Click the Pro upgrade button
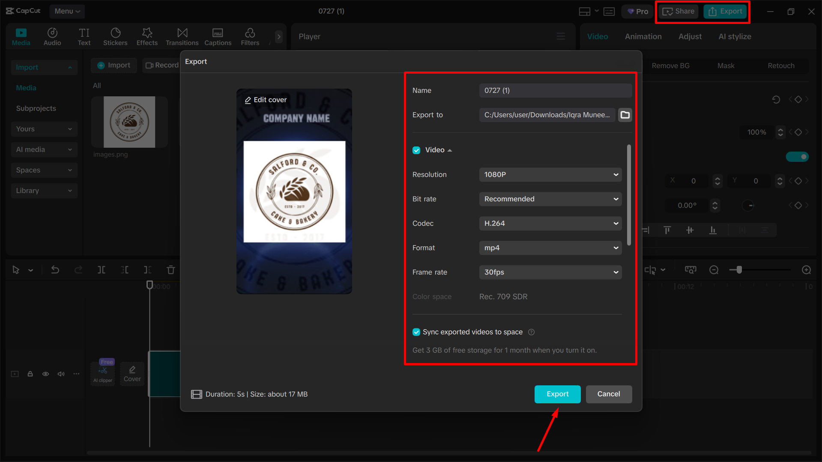Screen dimensions: 822x462 637,12
